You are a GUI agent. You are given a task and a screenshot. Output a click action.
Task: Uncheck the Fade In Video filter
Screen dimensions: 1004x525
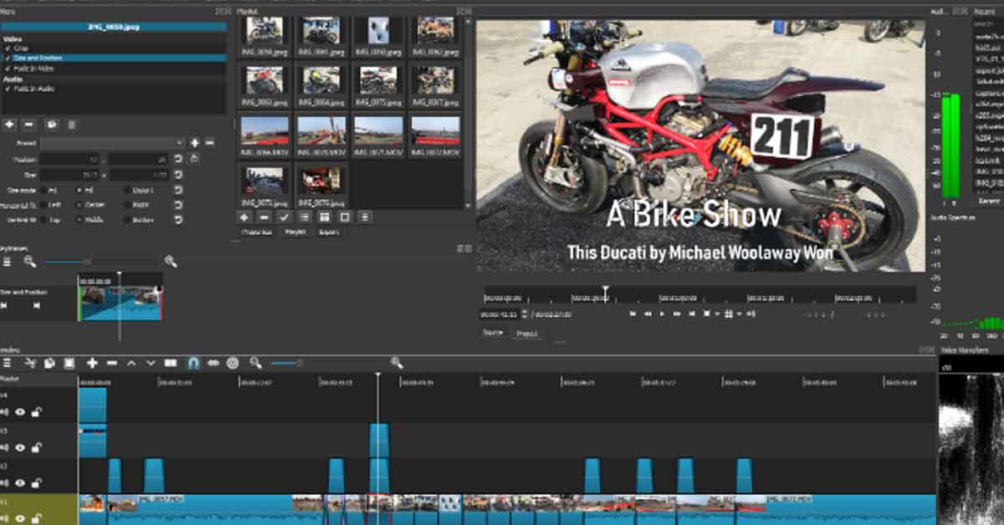[x=8, y=69]
